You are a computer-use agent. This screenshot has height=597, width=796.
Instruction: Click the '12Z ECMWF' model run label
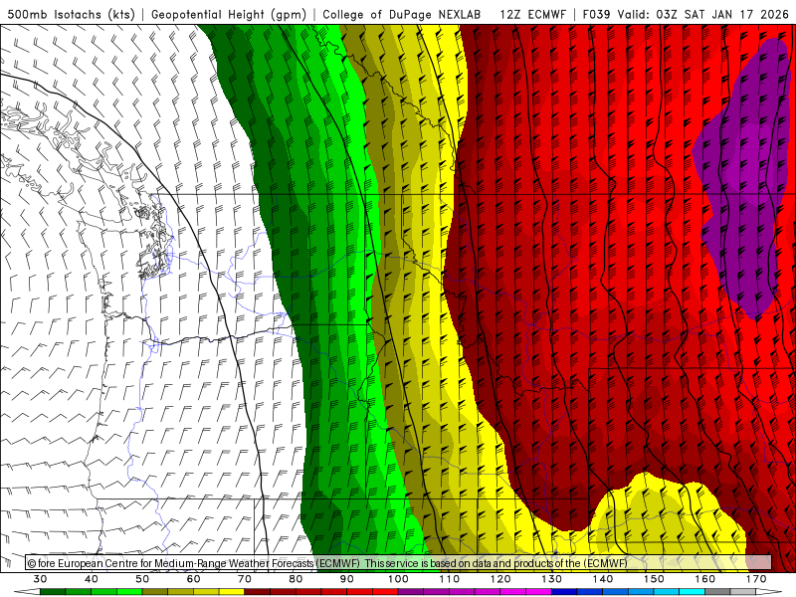coord(532,14)
